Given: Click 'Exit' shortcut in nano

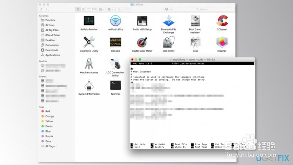Looking at the screenshot, I should tap(135, 147).
